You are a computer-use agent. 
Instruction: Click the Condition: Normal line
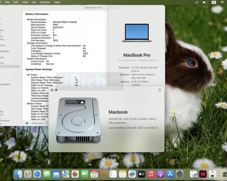[42, 64]
